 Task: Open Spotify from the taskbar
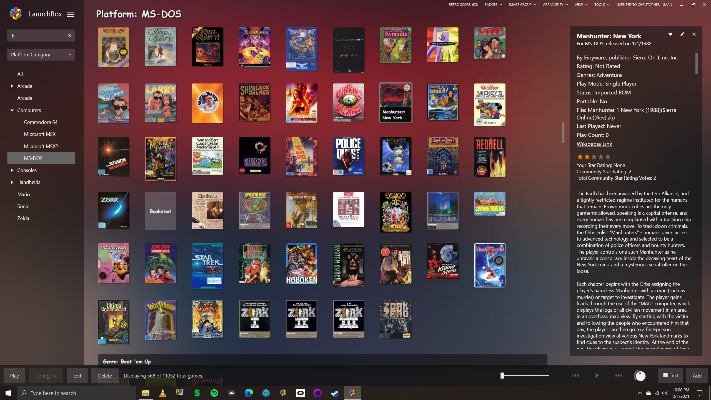click(x=214, y=393)
